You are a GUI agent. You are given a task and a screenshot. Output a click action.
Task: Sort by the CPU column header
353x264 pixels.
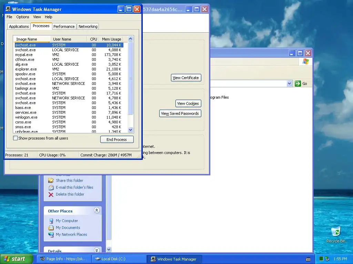point(93,39)
